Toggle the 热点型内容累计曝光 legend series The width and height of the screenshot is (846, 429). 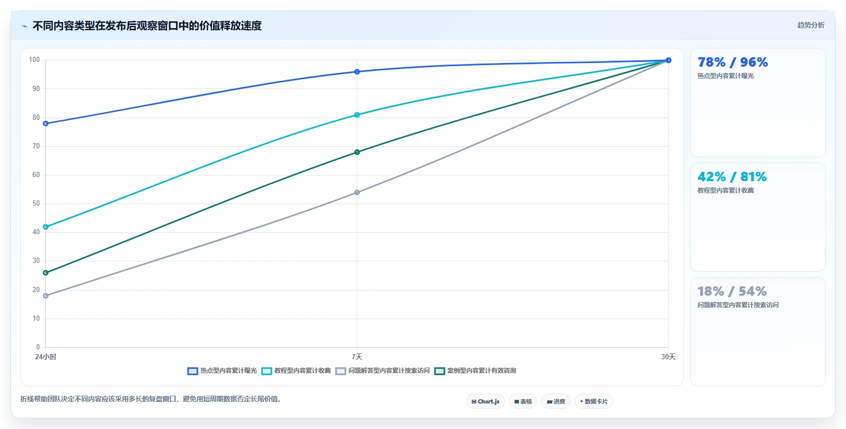pyautogui.click(x=222, y=371)
